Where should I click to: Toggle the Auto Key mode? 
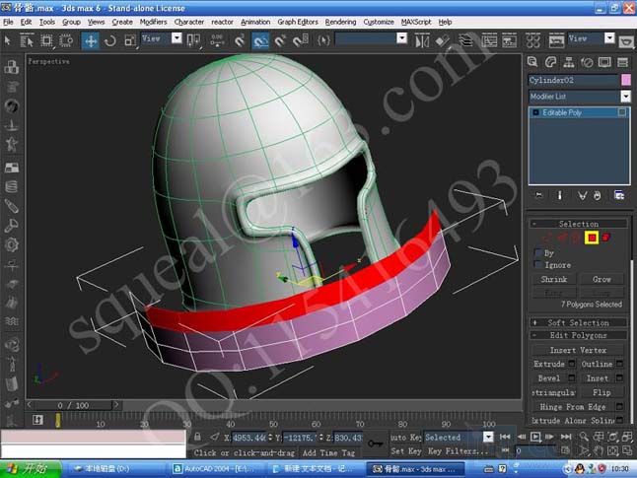click(406, 438)
